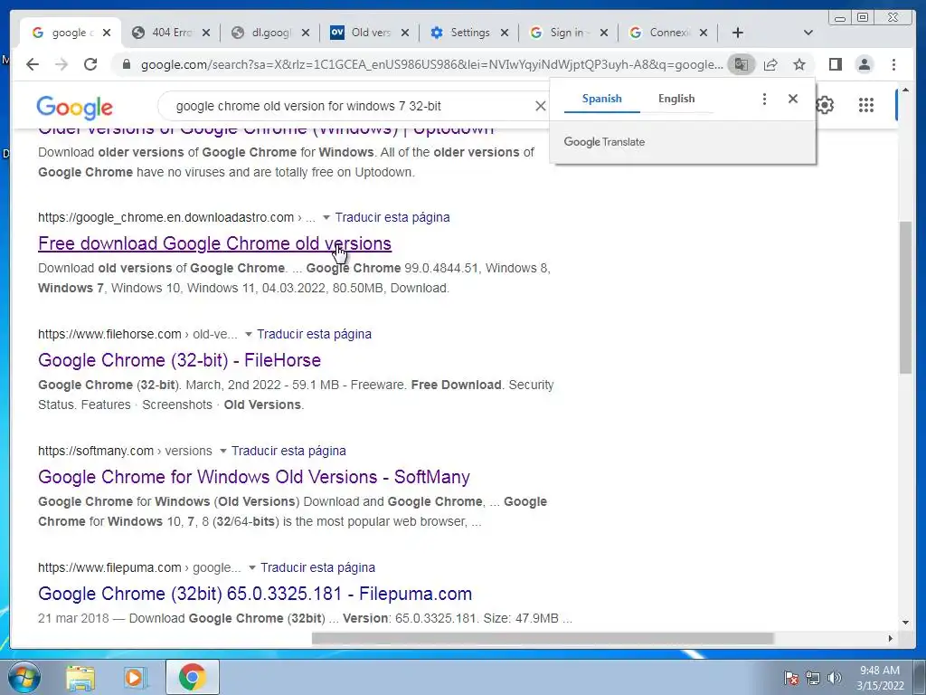Open the taskbar clock and date

click(880, 678)
